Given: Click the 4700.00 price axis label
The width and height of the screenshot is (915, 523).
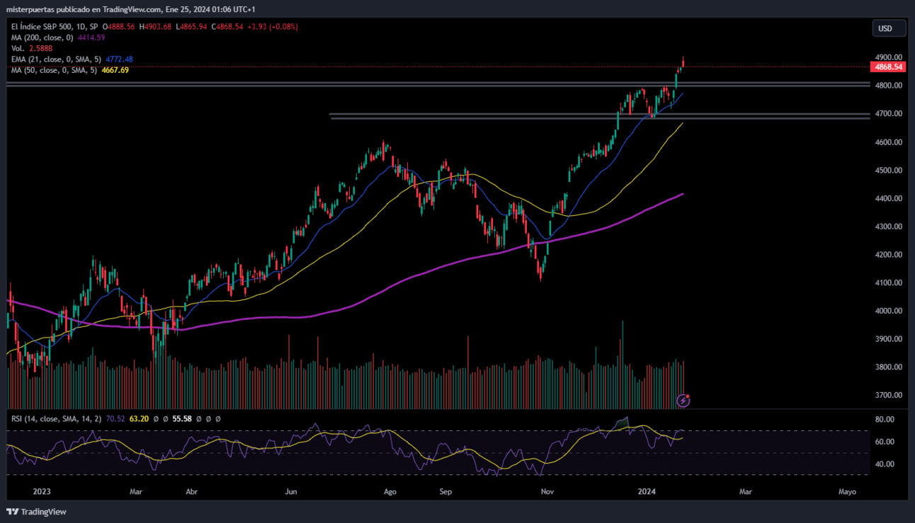Looking at the screenshot, I should click(x=889, y=113).
